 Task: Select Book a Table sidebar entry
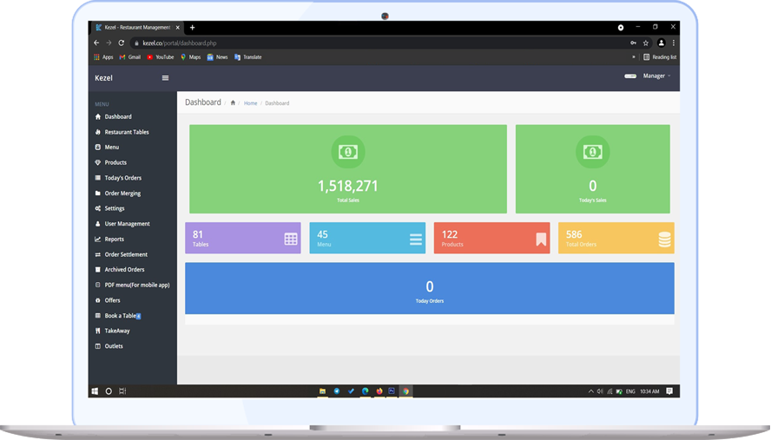coord(120,316)
